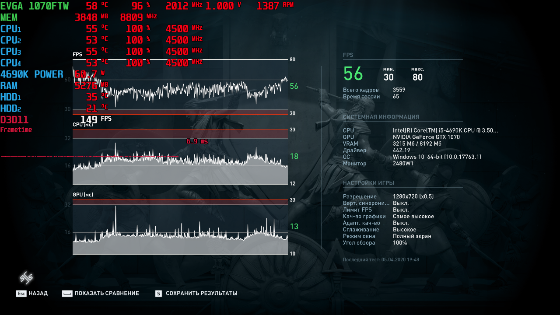Click the green 18 beside the CPU graph
The height and width of the screenshot is (315, 560).
(x=294, y=156)
